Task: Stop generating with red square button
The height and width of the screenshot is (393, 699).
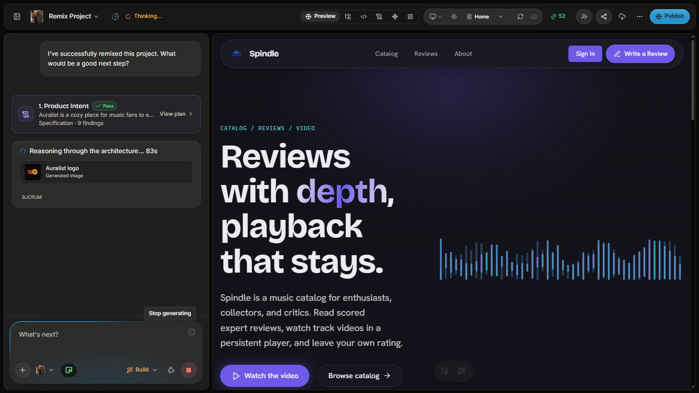Action: pos(188,370)
